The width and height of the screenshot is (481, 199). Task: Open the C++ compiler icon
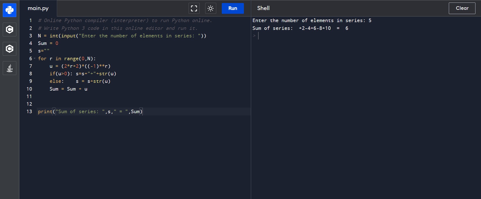tap(10, 49)
